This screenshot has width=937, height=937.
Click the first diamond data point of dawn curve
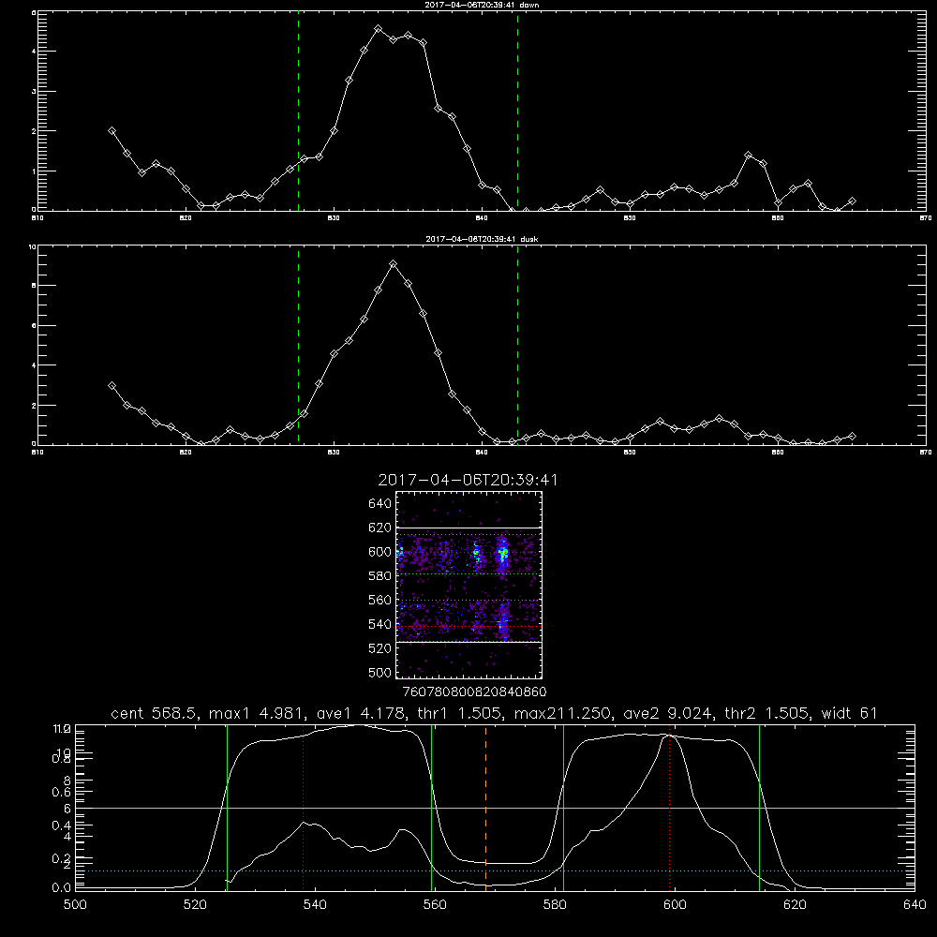point(112,131)
